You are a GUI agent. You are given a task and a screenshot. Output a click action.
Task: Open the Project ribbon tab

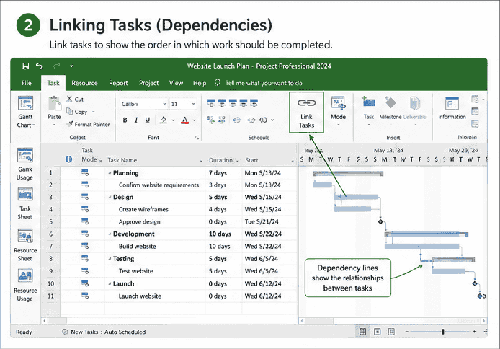(x=148, y=83)
